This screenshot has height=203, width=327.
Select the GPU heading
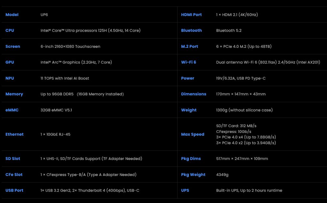pos(10,62)
